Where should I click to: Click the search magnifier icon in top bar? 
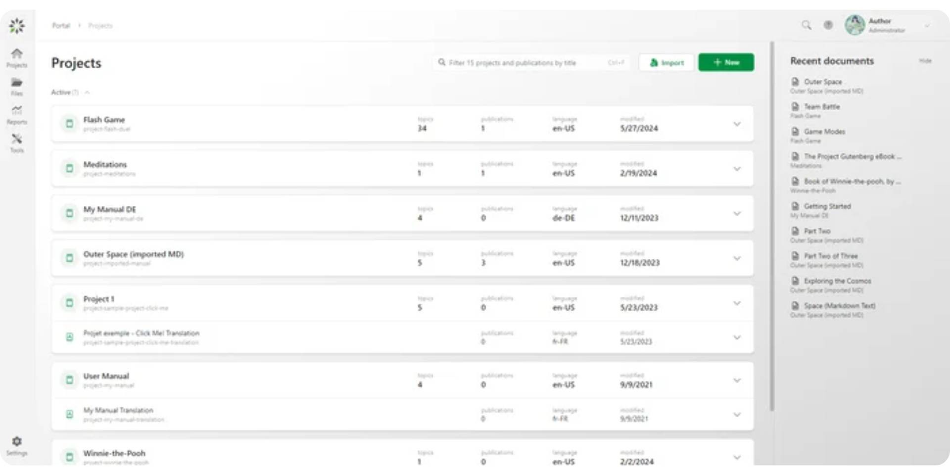tap(806, 25)
